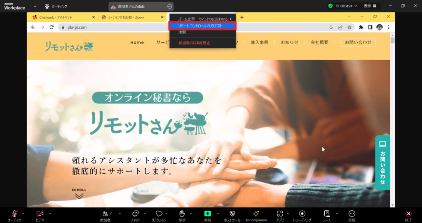Image resolution: width=422 pixels, height=223 pixels.
Task: Open Host Tools shield icon
Action: [232, 214]
